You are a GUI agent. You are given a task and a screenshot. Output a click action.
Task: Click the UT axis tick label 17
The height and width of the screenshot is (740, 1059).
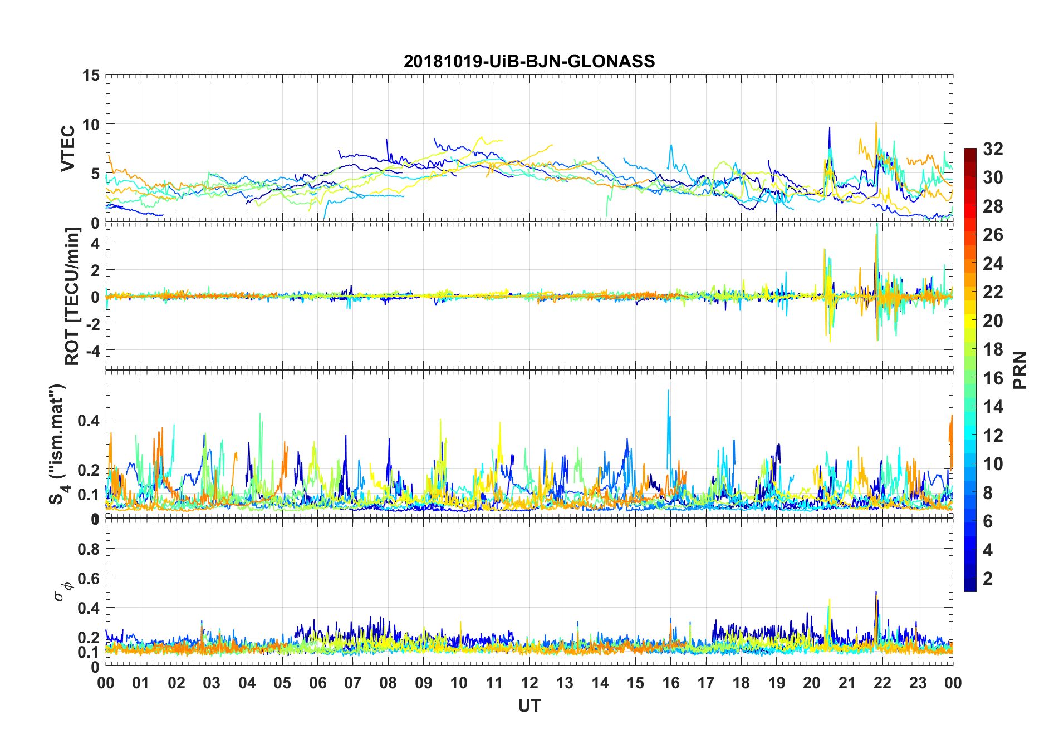point(706,683)
